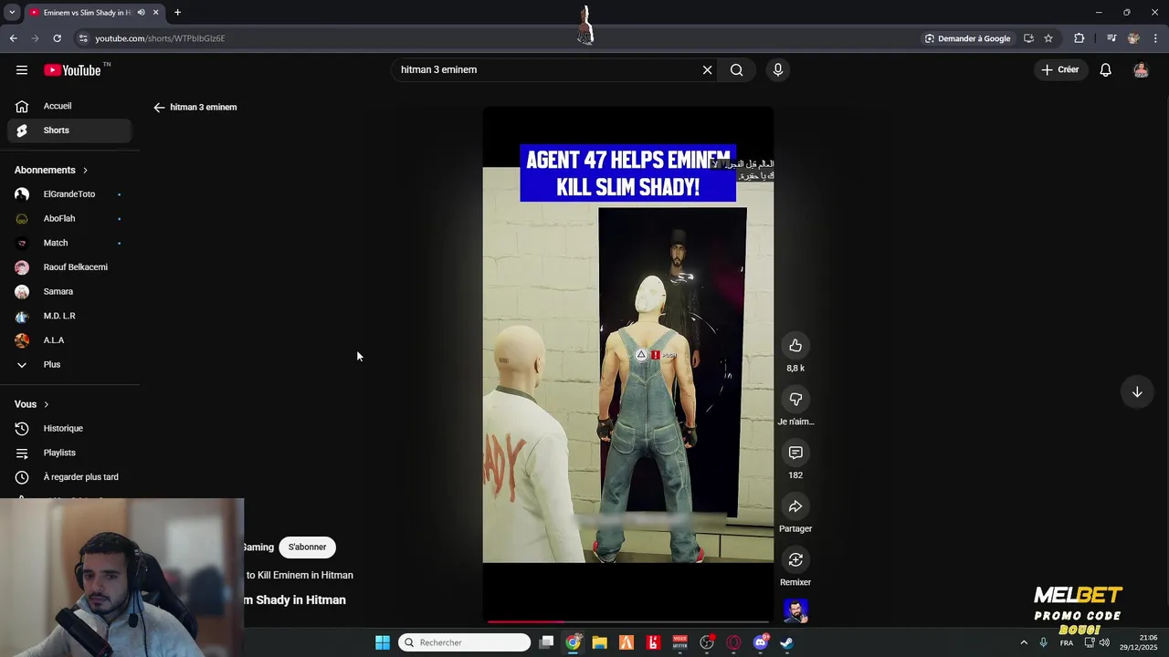Click the Créer button
This screenshot has width=1169, height=657.
[x=1060, y=70]
